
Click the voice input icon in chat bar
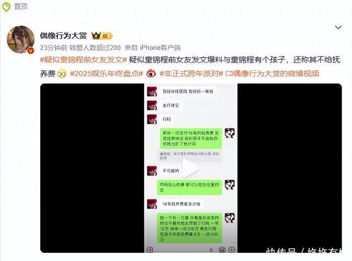tap(150, 249)
